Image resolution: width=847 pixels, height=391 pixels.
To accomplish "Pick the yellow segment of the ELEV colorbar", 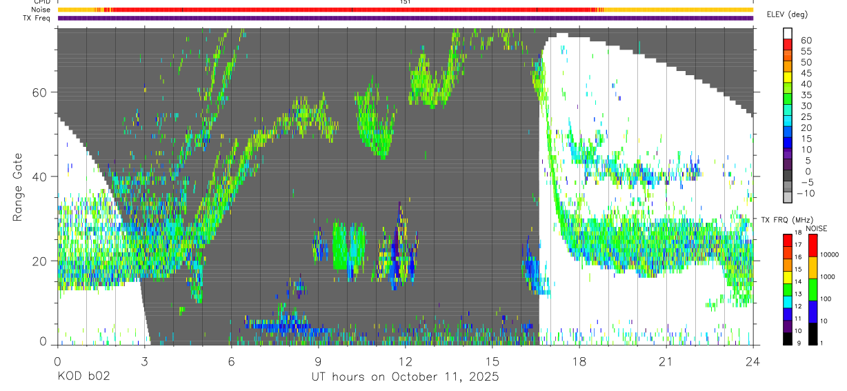I will point(788,77).
